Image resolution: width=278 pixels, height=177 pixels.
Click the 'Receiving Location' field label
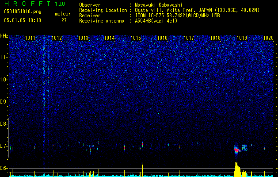(x=103, y=10)
